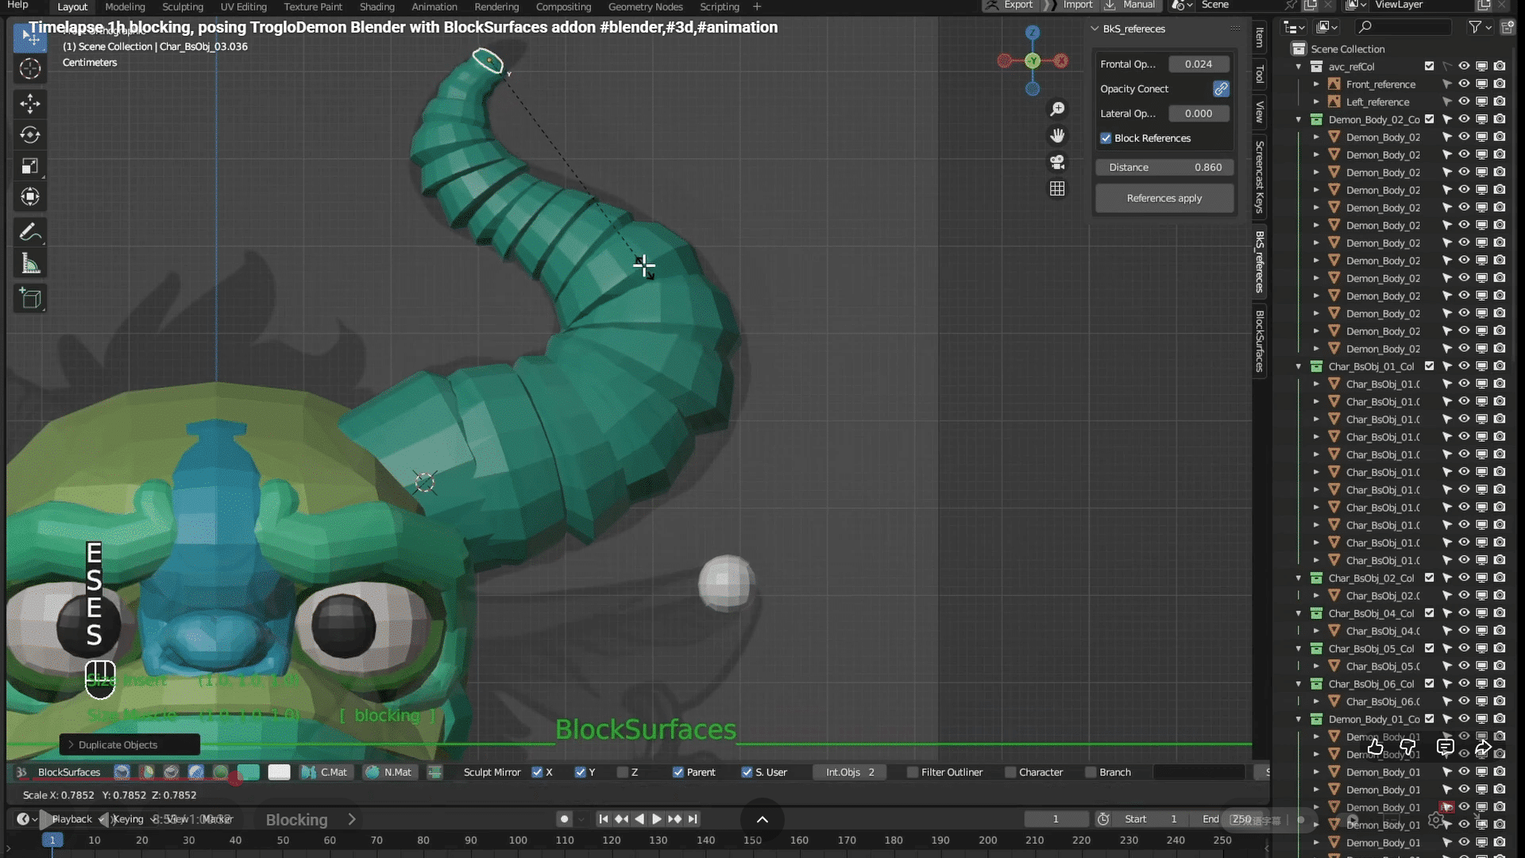Select the Add Cube tool
Screen dimensions: 1525x858
[30, 299]
